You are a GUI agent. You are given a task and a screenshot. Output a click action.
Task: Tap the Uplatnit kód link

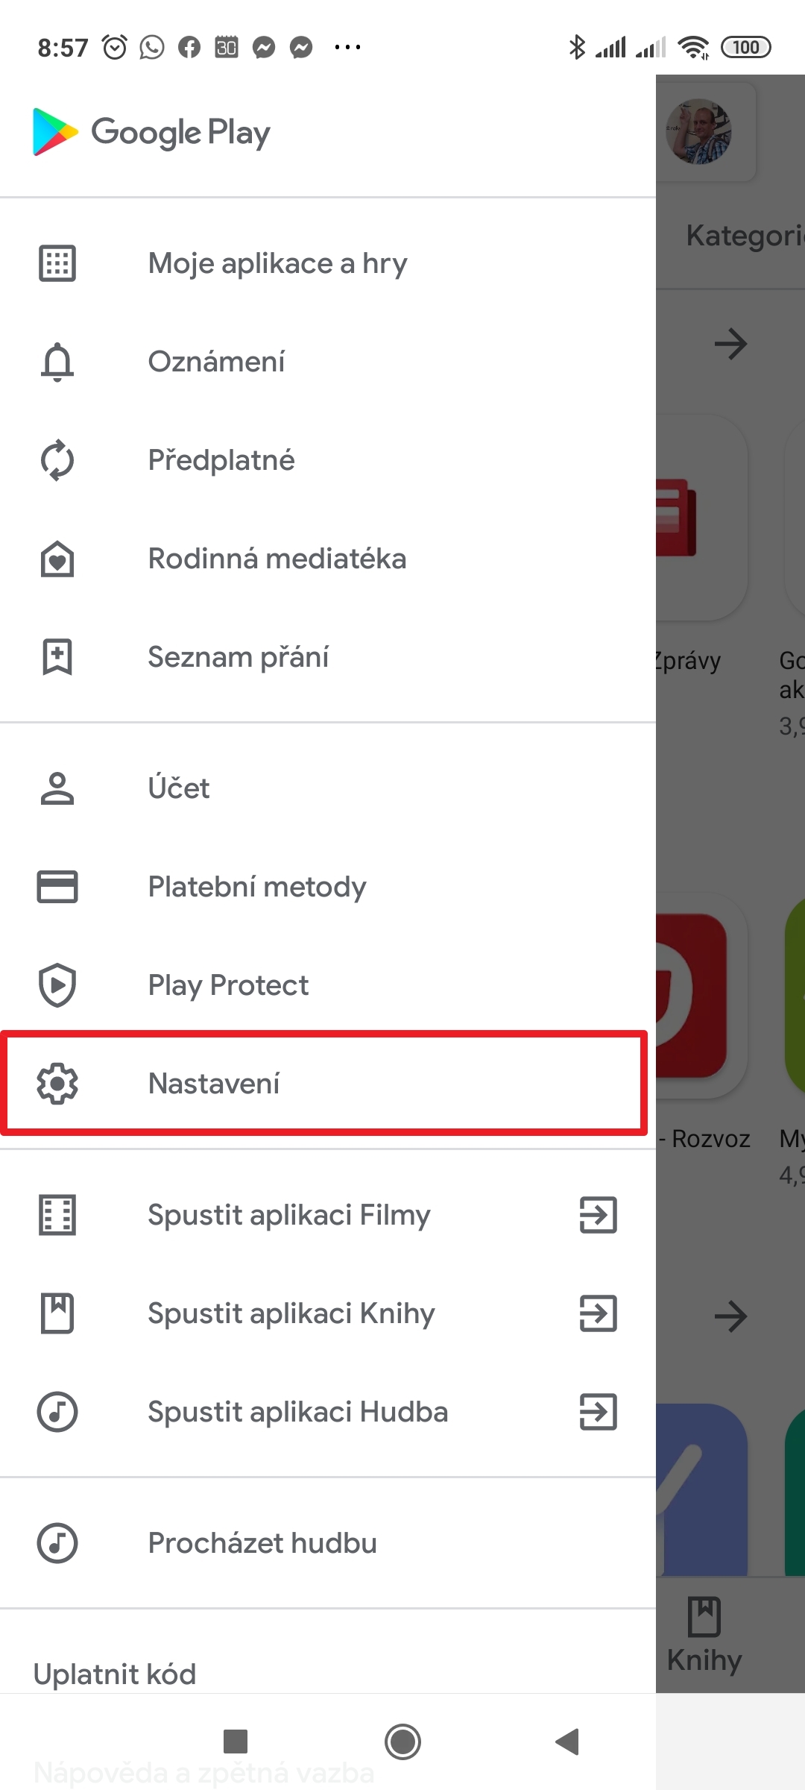point(115,1674)
